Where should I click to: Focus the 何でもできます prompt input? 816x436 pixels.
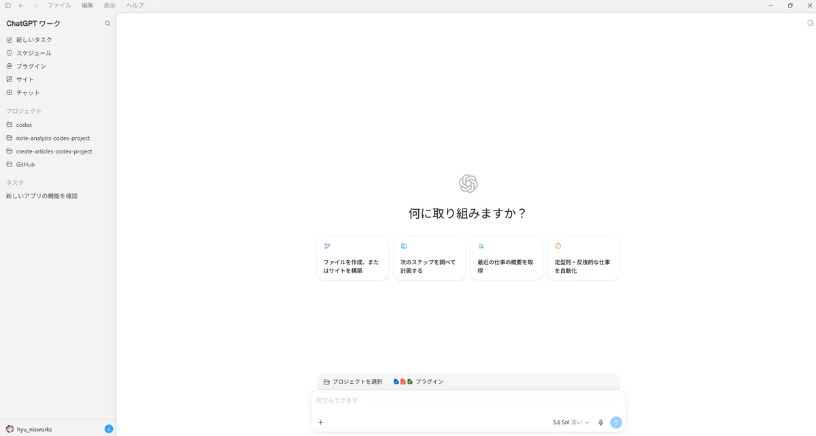tap(468, 401)
